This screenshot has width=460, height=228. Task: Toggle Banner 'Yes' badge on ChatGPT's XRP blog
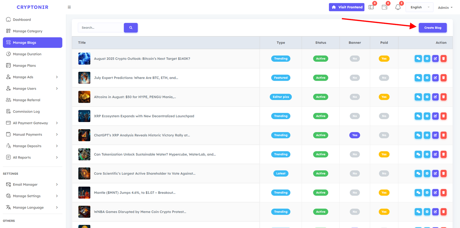[355, 135]
